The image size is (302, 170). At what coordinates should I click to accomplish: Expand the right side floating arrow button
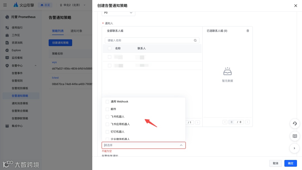click(294, 148)
